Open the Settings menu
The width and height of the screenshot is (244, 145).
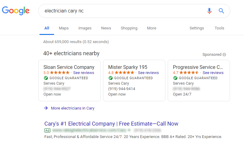pos(197,28)
